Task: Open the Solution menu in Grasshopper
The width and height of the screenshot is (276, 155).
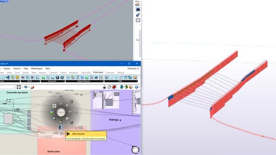Action: tap(17, 68)
